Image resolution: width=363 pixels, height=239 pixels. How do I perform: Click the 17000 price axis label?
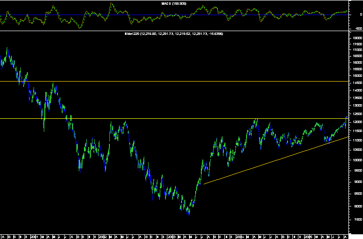[358, 50]
